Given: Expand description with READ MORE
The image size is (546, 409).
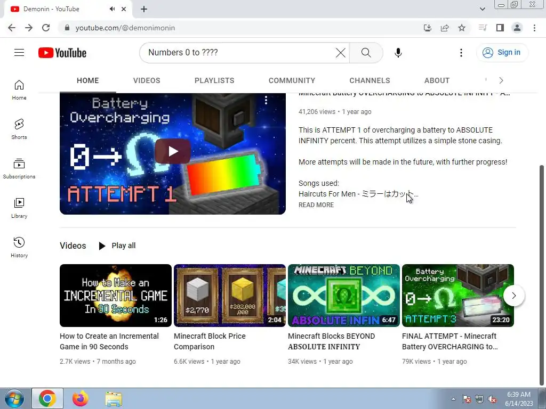Looking at the screenshot, I should [316, 205].
